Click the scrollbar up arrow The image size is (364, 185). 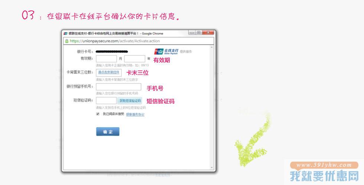211,47
